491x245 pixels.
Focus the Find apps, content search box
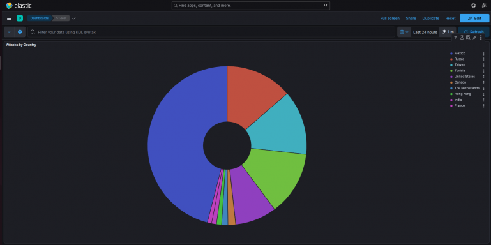(x=250, y=6)
